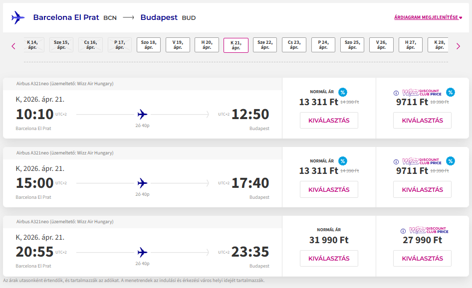Open the info icon for 10:10 Wizz Discount Club
This screenshot has height=288, width=472.
pyautogui.click(x=396, y=93)
